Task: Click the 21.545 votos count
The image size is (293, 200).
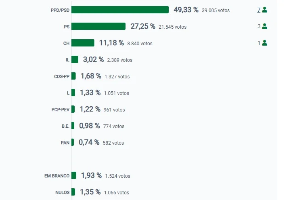Action: (172, 27)
